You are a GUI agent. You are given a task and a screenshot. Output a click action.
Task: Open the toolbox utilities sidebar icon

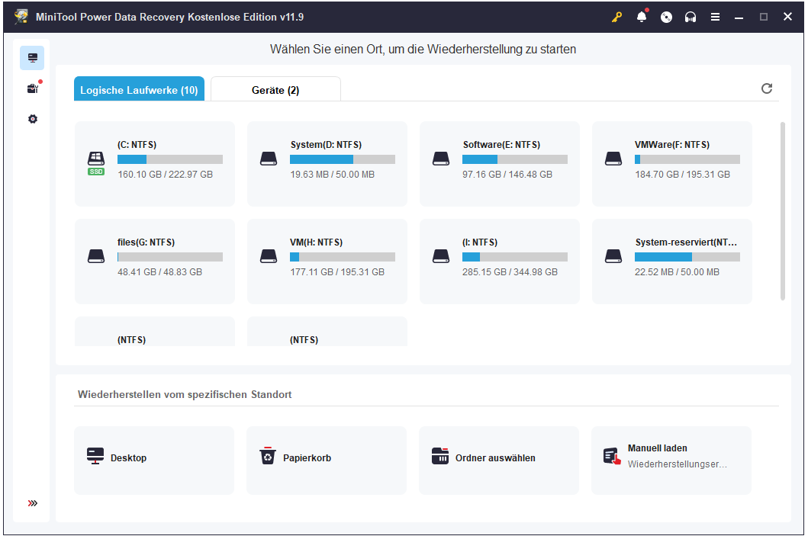pyautogui.click(x=33, y=88)
